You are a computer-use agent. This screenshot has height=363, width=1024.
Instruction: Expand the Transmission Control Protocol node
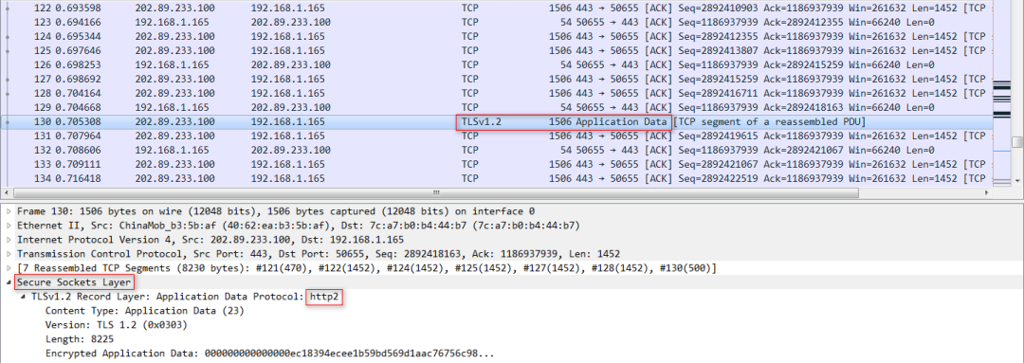tap(8, 254)
